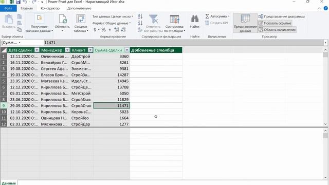Switch to Представление диаграммы view
This screenshot has width=329, height=185.
point(282,16)
